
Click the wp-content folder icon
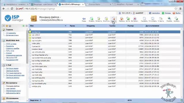30,37
